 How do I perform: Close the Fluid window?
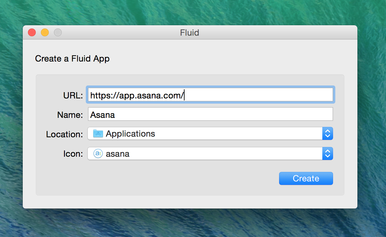click(x=32, y=32)
